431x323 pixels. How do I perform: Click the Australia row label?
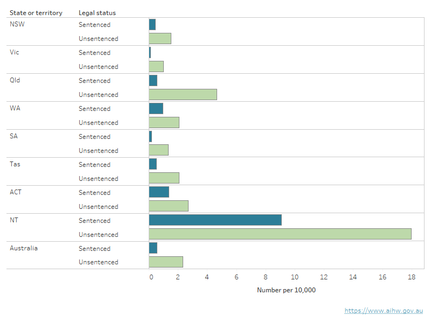click(24, 248)
